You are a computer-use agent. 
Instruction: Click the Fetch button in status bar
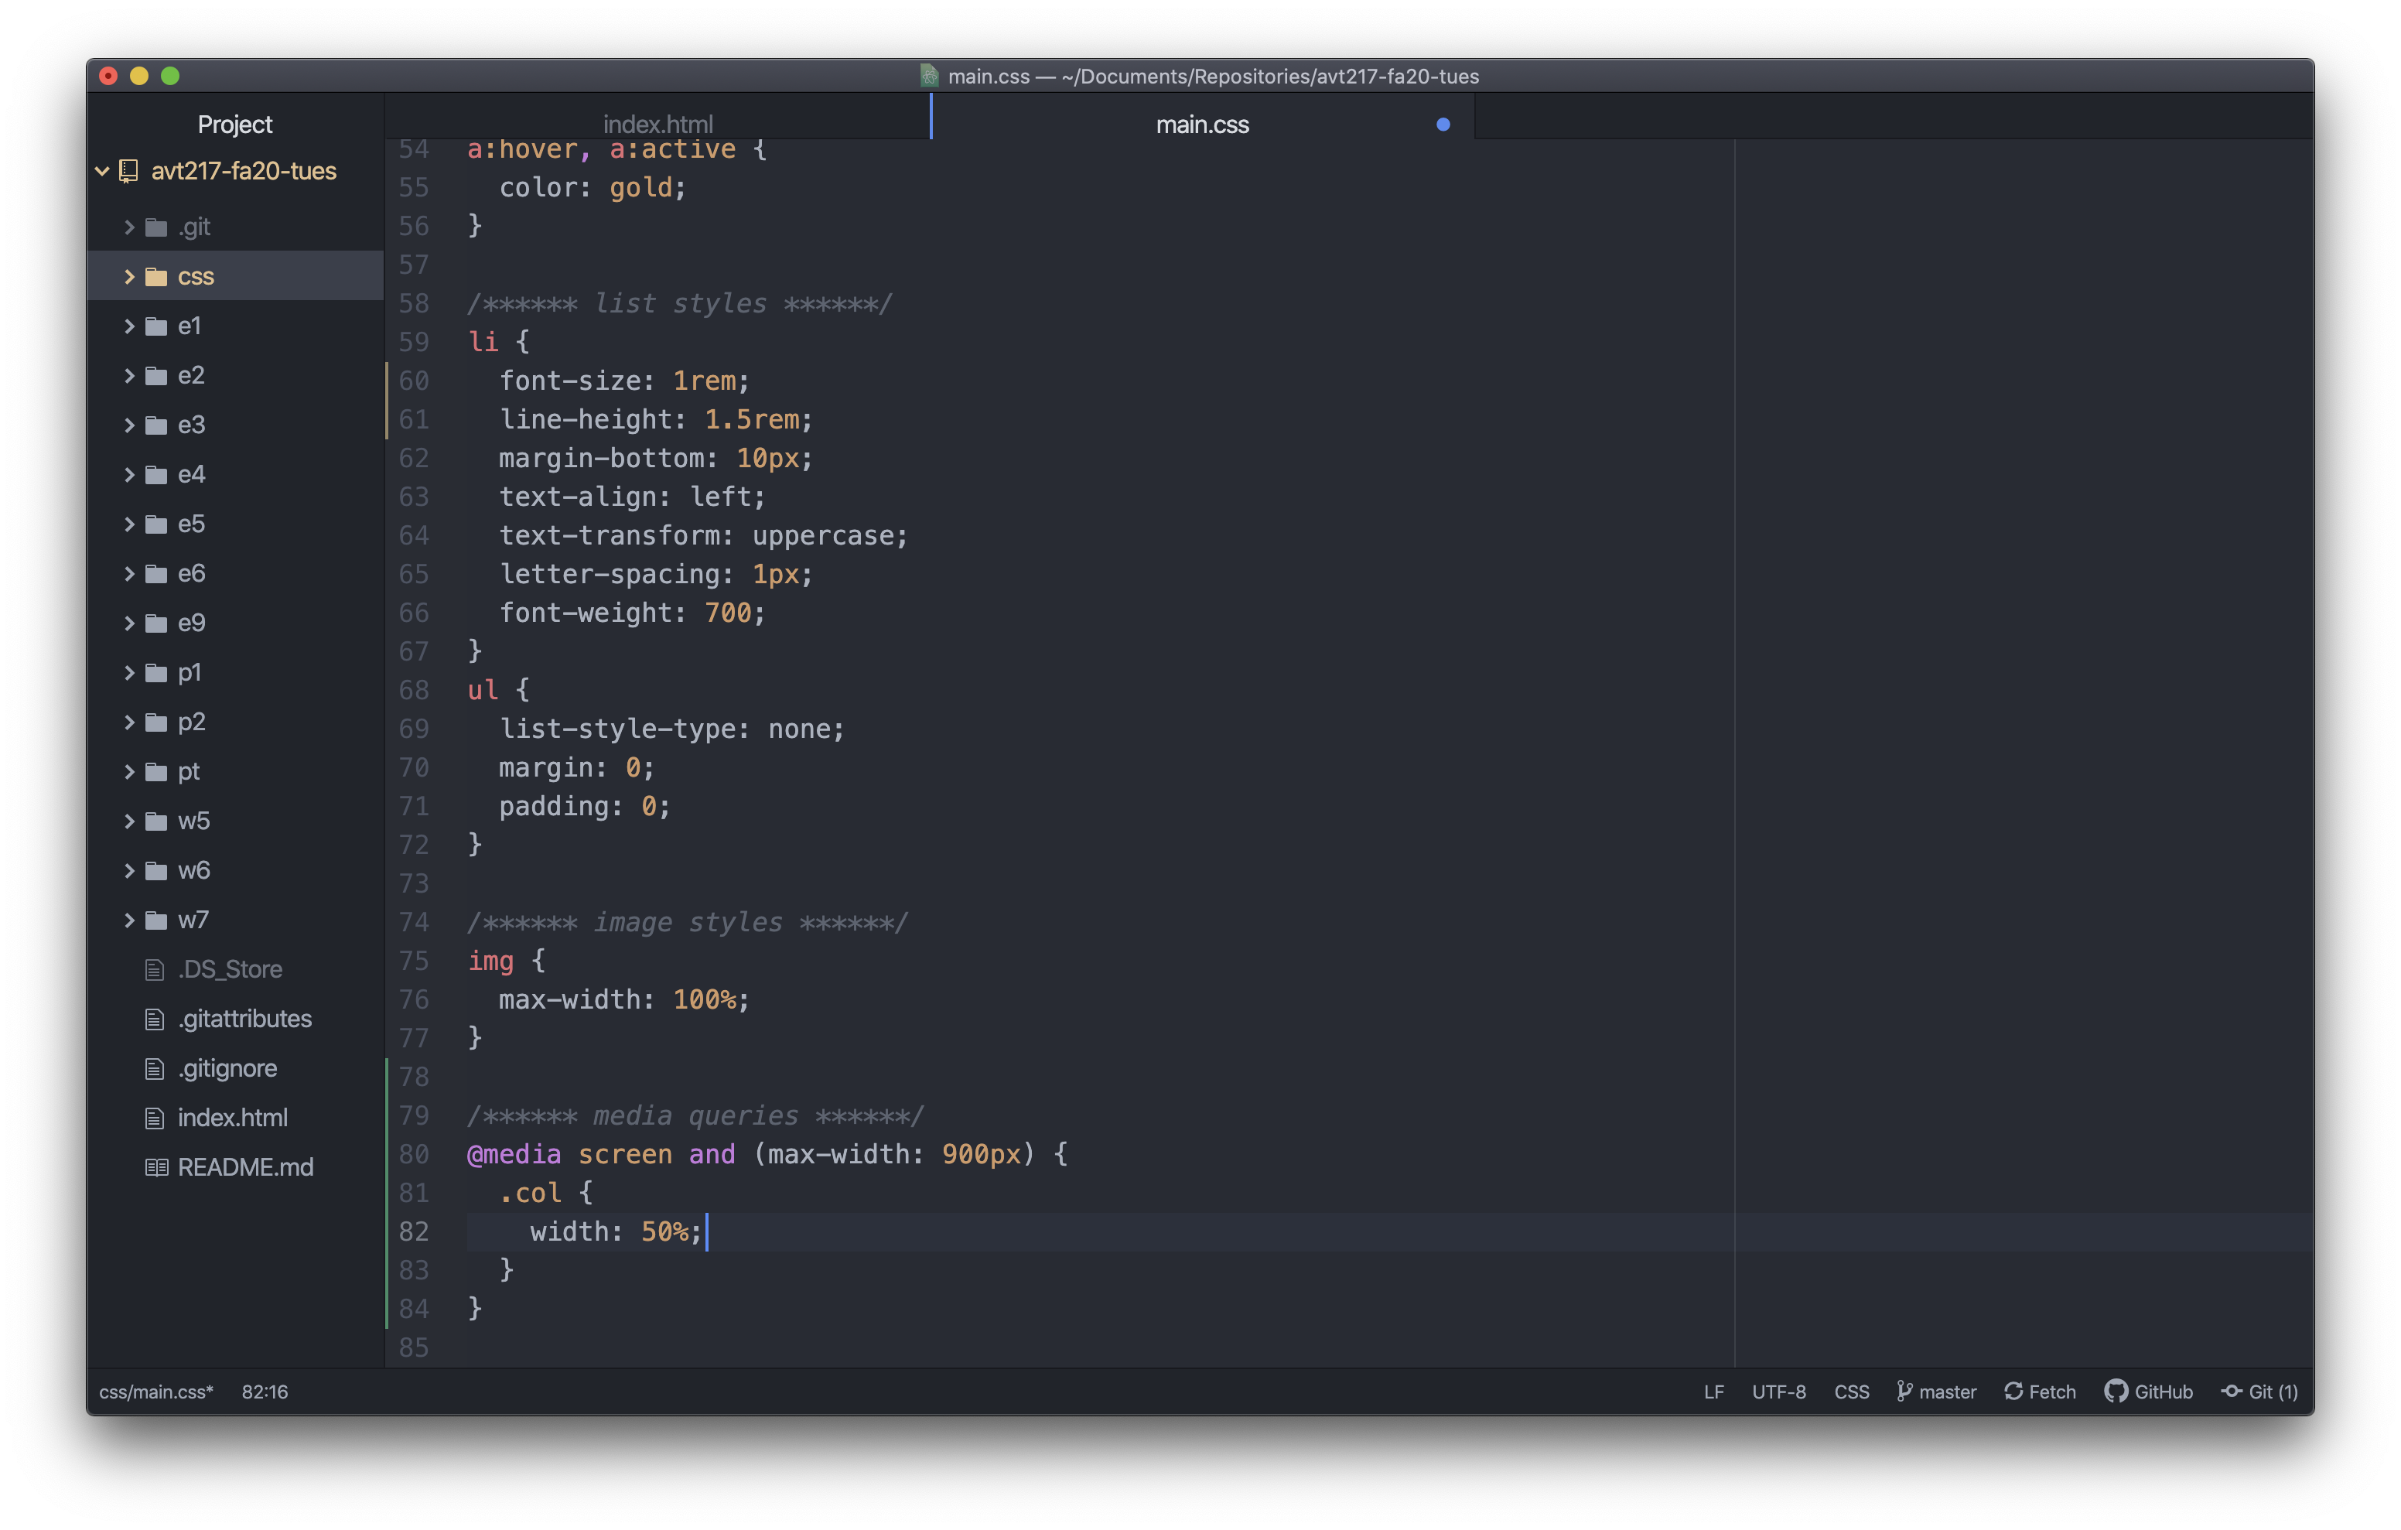pyautogui.click(x=2035, y=1390)
